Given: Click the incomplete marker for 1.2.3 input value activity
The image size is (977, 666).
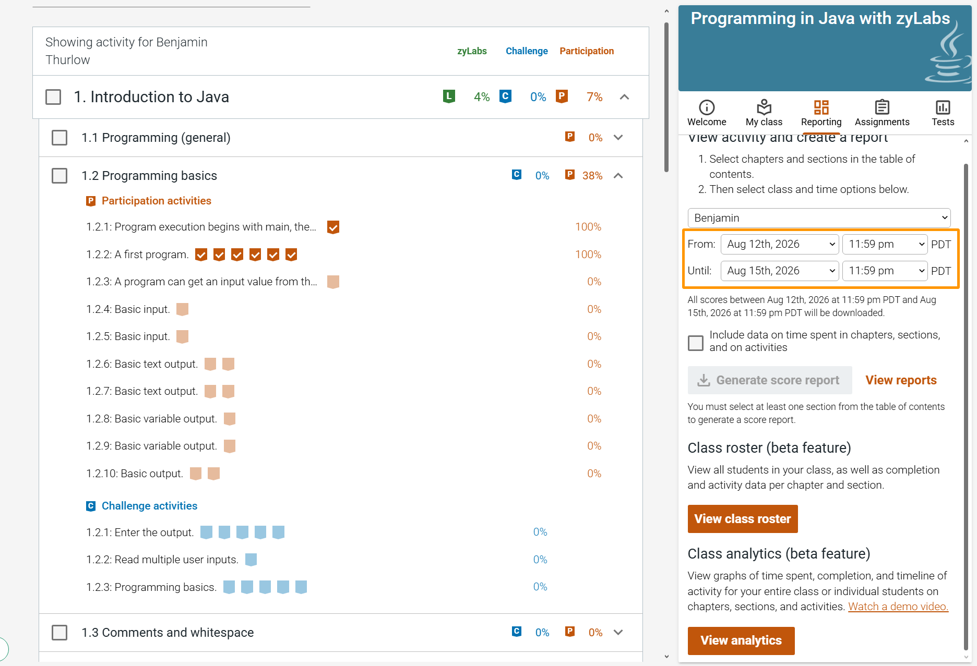Looking at the screenshot, I should tap(333, 282).
